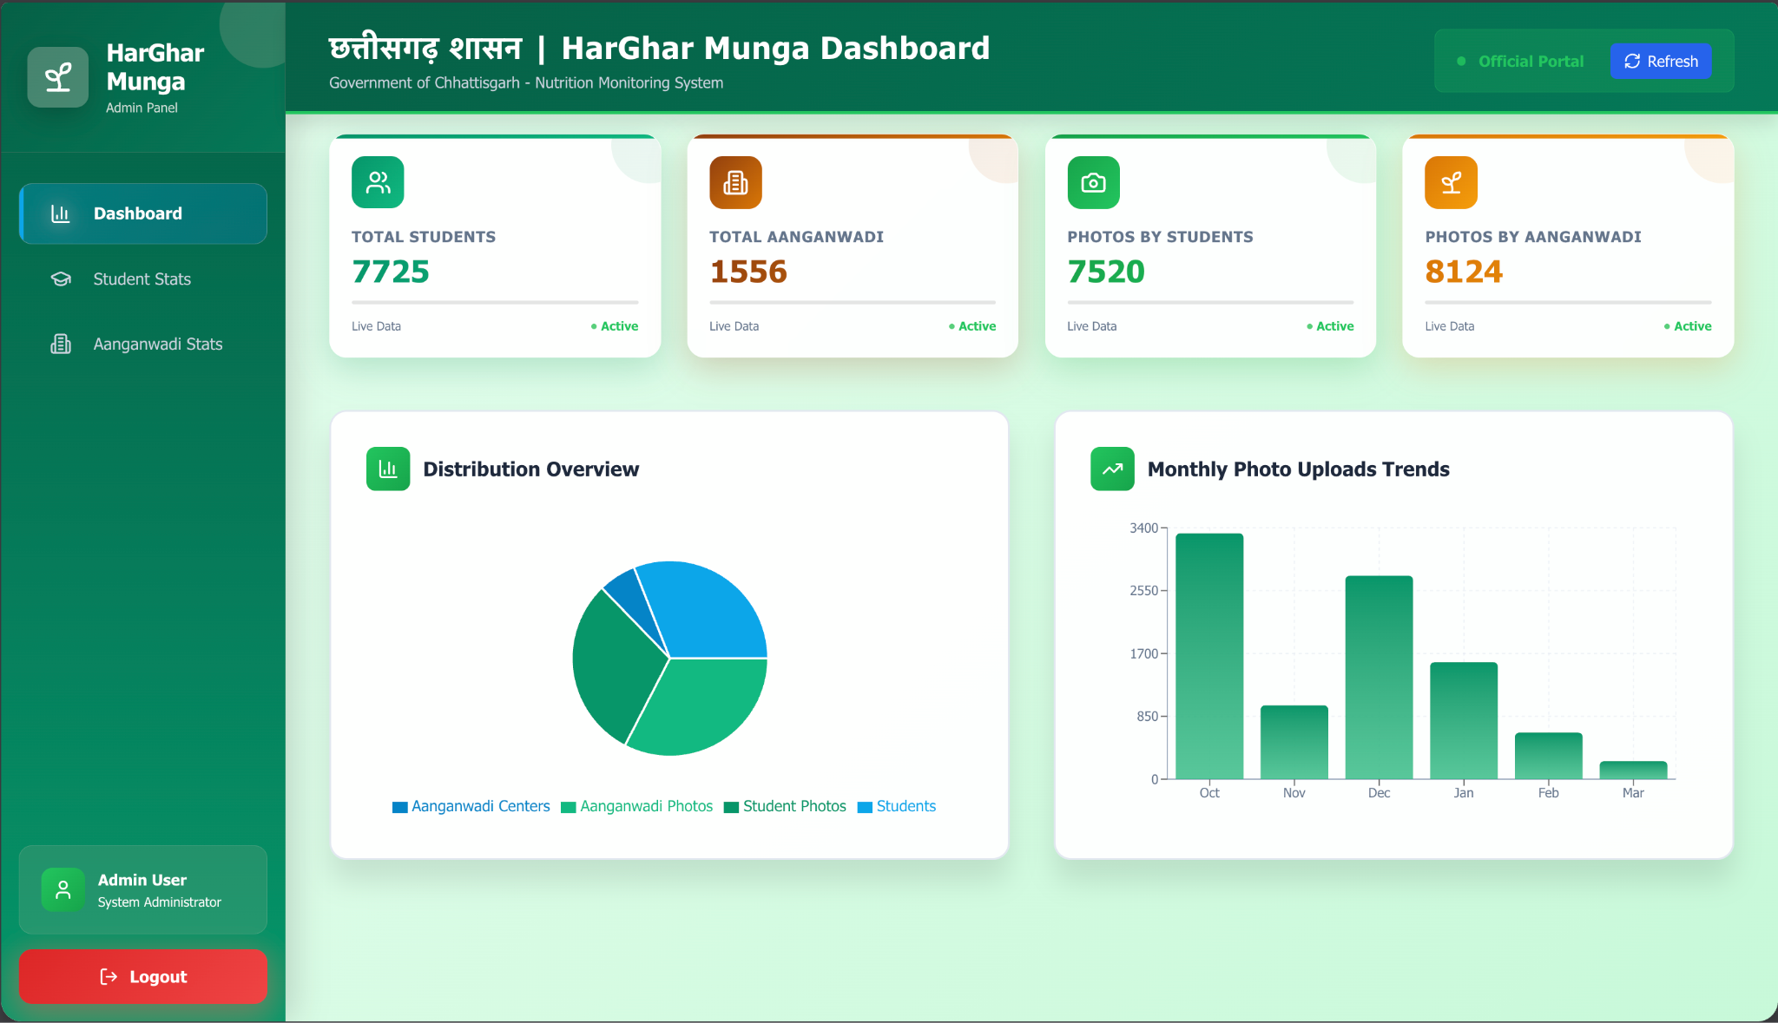Log out using the red Logout button
This screenshot has width=1778, height=1023.
pos(142,976)
